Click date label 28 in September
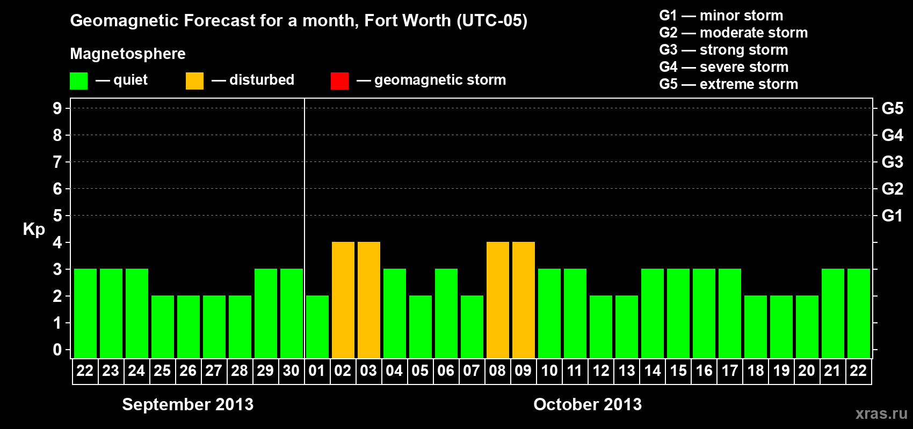 pyautogui.click(x=240, y=371)
